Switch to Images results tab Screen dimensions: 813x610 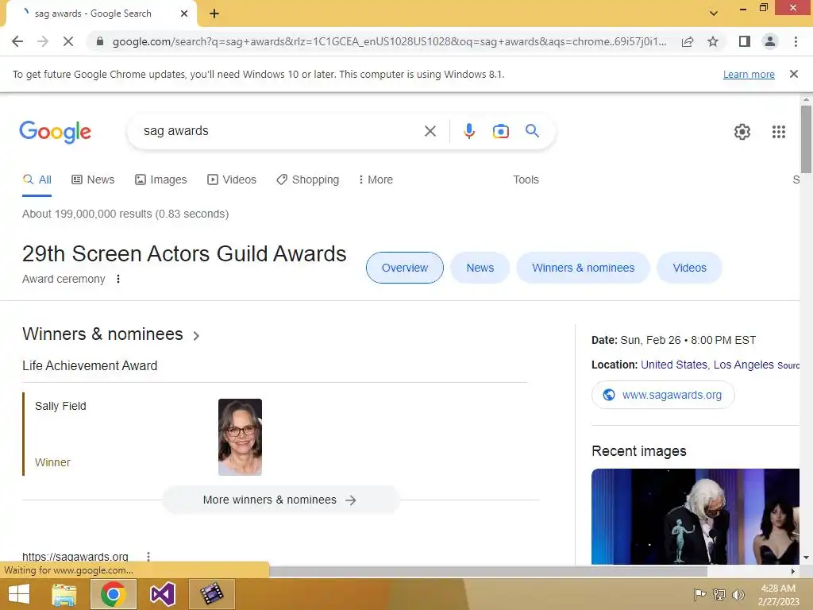coord(160,180)
